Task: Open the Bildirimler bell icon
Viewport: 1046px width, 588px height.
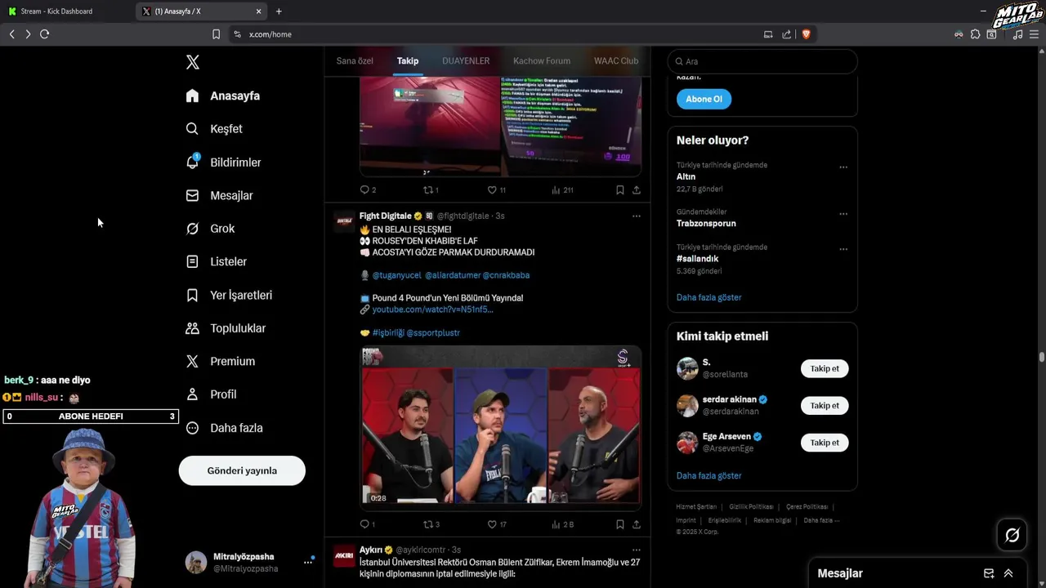Action: [x=192, y=162]
